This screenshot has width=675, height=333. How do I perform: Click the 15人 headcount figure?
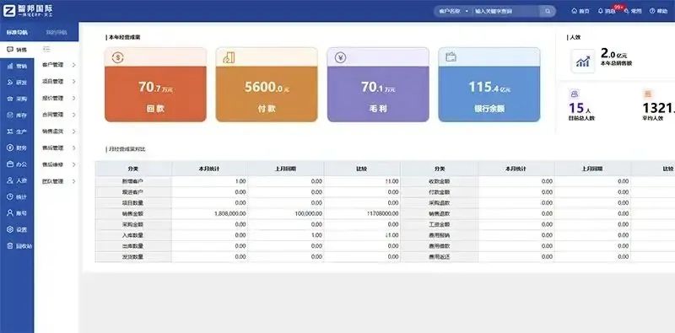point(580,108)
